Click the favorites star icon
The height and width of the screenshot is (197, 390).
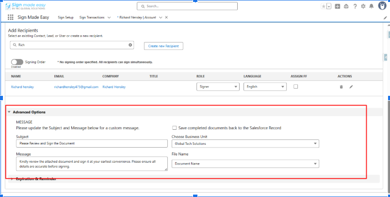coord(324,6)
